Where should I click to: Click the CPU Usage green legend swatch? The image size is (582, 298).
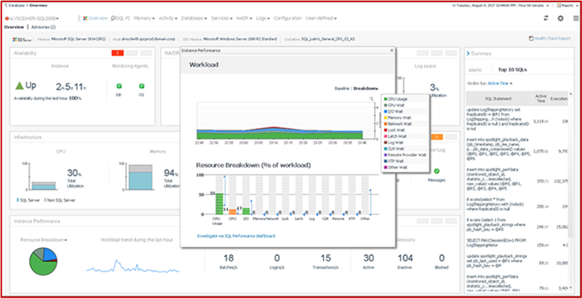(386, 99)
